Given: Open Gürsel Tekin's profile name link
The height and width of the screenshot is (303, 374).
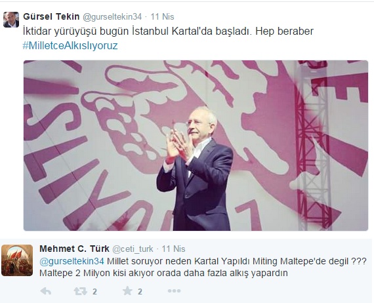Looking at the screenshot, I should (x=51, y=16).
